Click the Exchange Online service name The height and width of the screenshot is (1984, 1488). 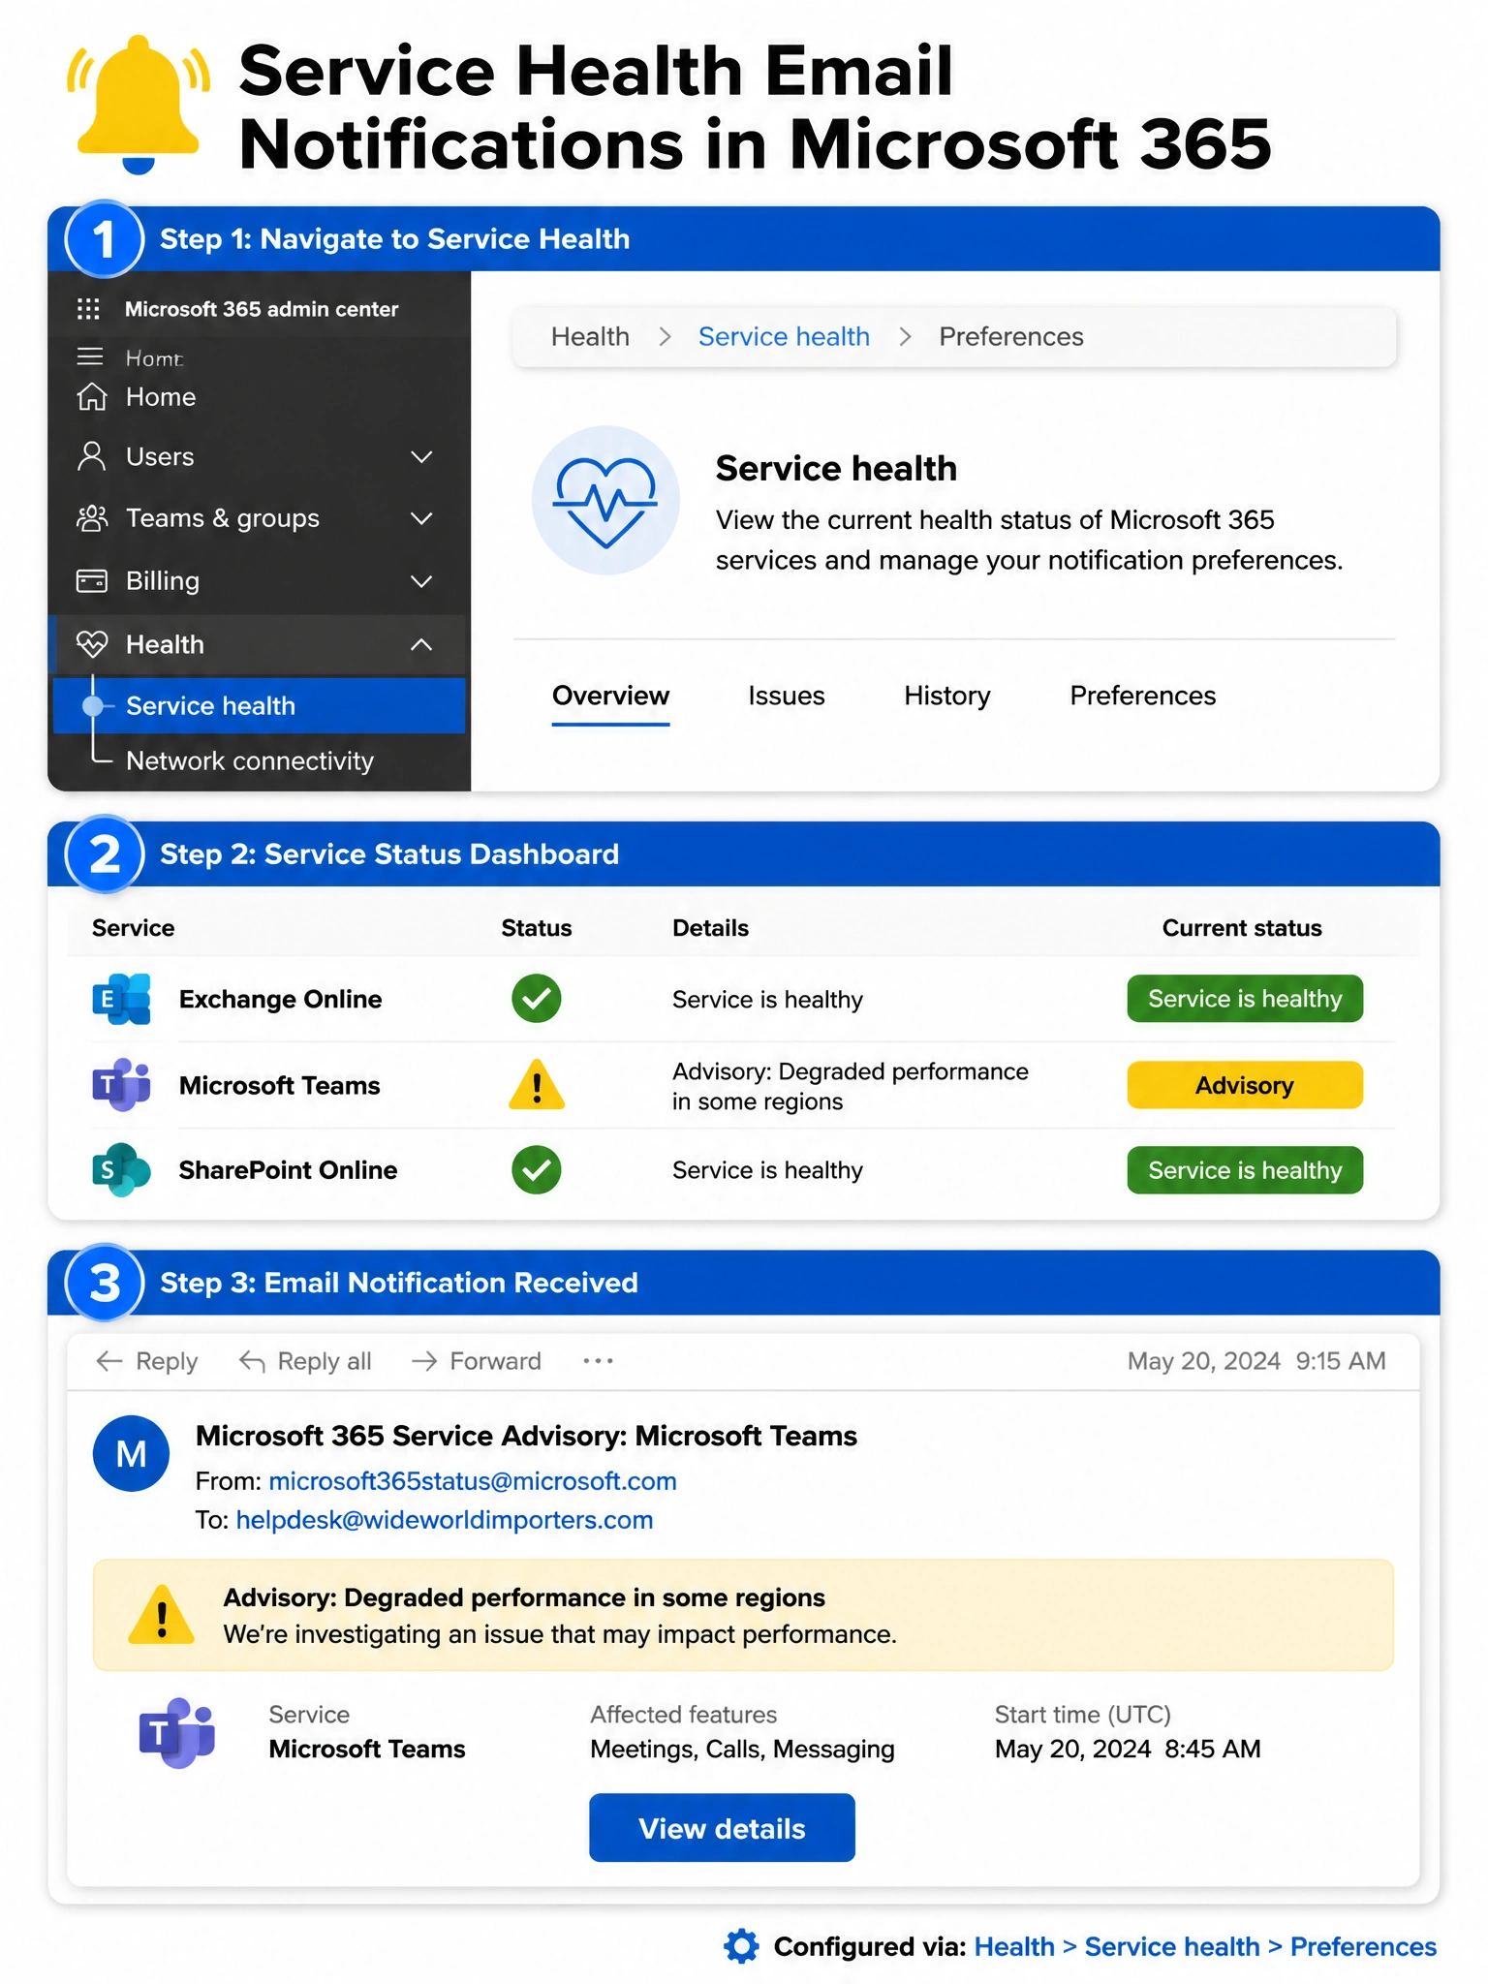tap(280, 999)
